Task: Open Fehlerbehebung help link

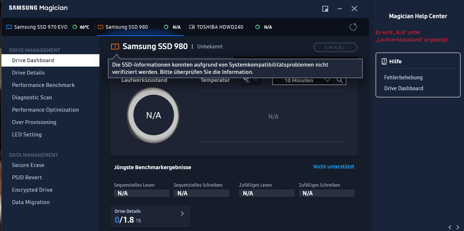Action: pyautogui.click(x=403, y=77)
